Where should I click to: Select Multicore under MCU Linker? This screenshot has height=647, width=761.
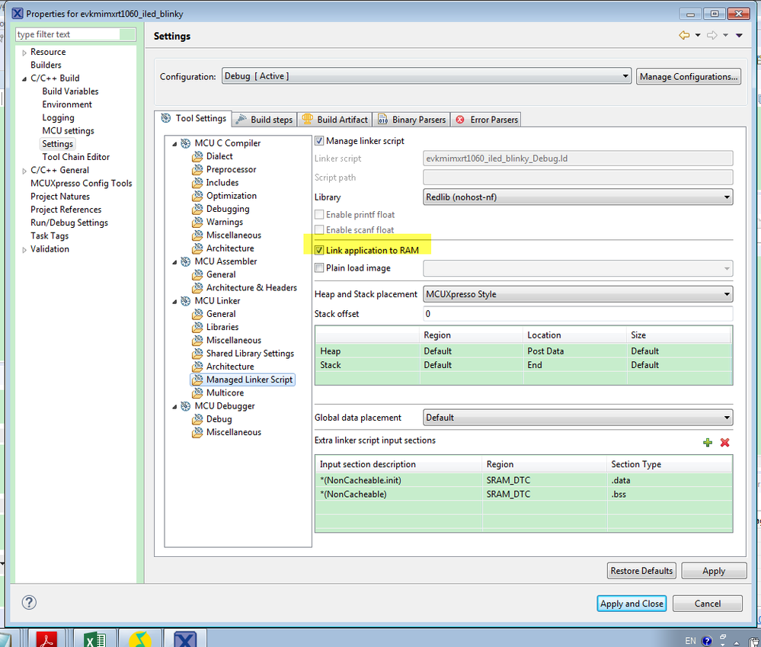pyautogui.click(x=225, y=392)
